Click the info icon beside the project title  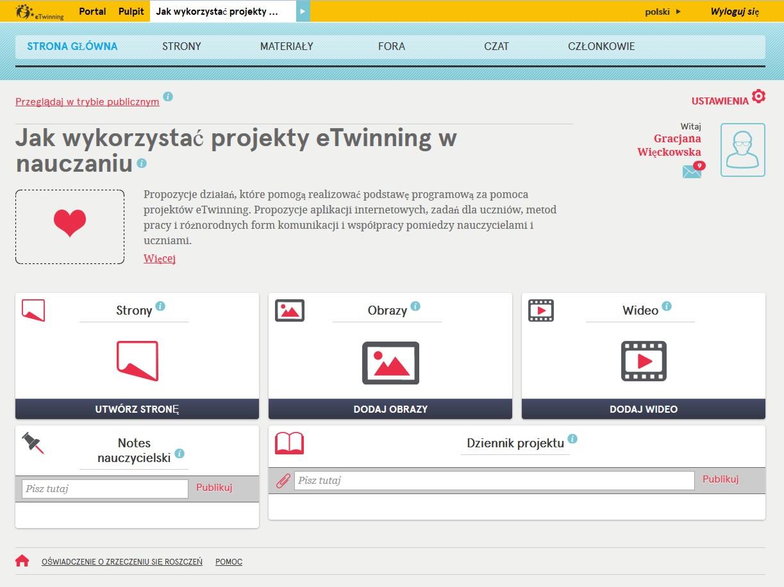(x=142, y=163)
